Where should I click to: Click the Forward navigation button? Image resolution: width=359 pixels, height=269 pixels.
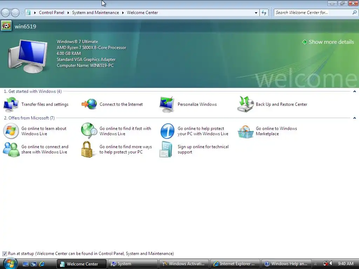(15, 13)
